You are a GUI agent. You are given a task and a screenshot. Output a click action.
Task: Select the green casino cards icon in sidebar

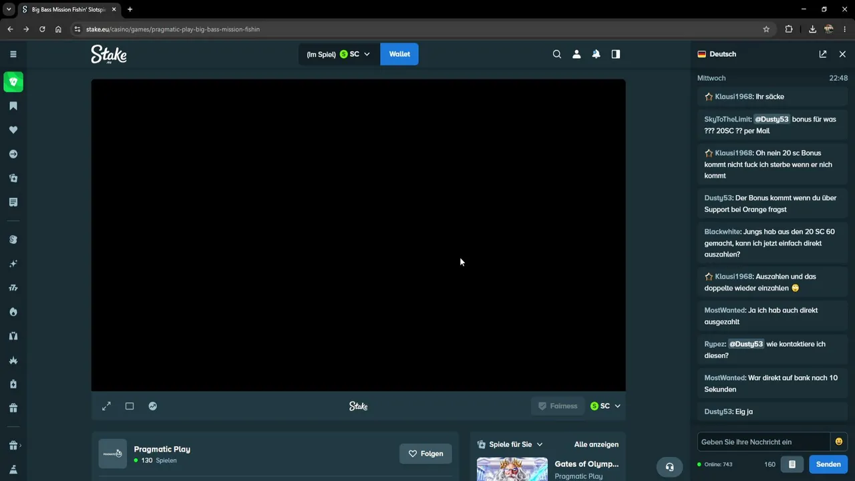coord(13,82)
